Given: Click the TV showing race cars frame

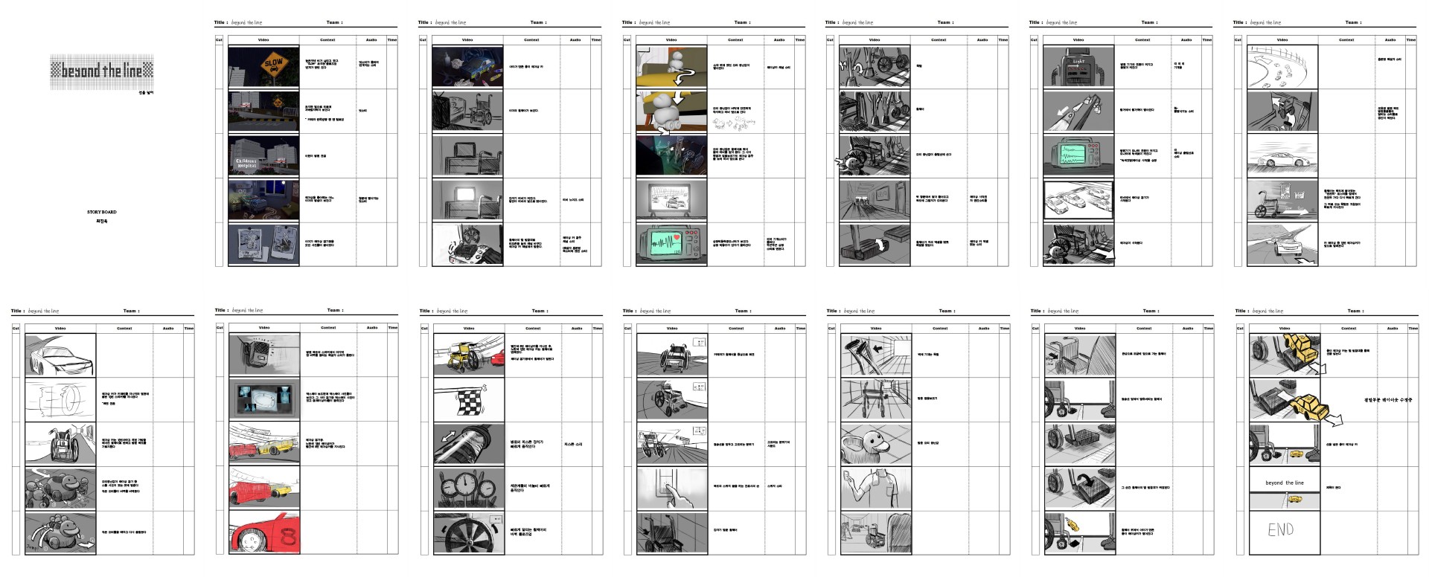Looking at the screenshot, I should click(671, 200).
